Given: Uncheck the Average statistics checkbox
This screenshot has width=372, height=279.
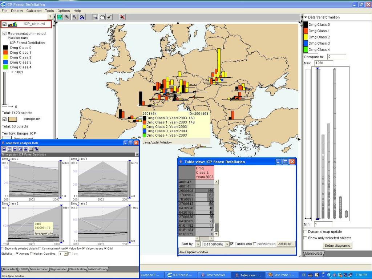Looking at the screenshot, I should [17, 254].
